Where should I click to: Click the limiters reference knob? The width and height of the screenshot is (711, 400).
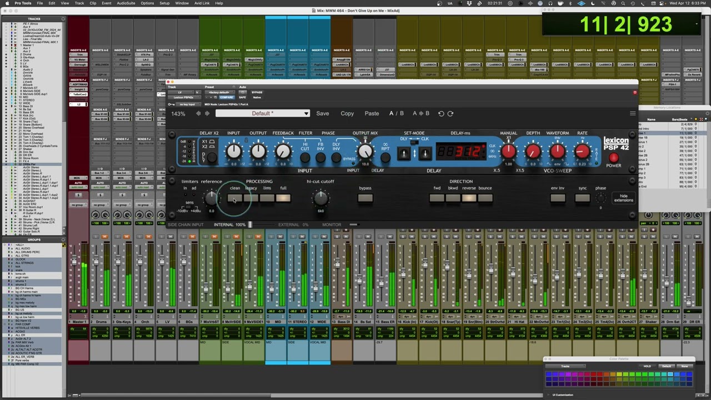coord(211,197)
